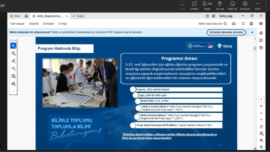
Task: Click the Başlat share button
Action: [x=182, y=5]
